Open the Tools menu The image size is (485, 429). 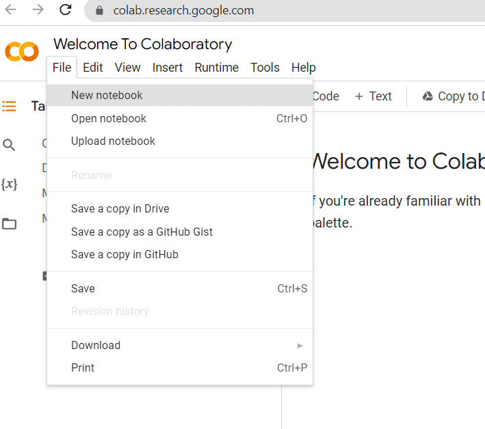pos(265,68)
